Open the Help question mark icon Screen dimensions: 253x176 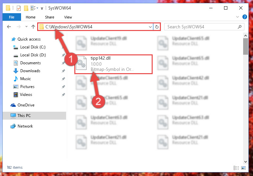coord(244,17)
